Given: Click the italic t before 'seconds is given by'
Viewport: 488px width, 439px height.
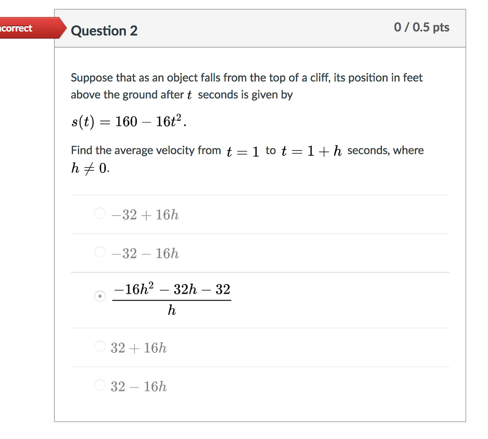Looking at the screenshot, I should (x=189, y=95).
